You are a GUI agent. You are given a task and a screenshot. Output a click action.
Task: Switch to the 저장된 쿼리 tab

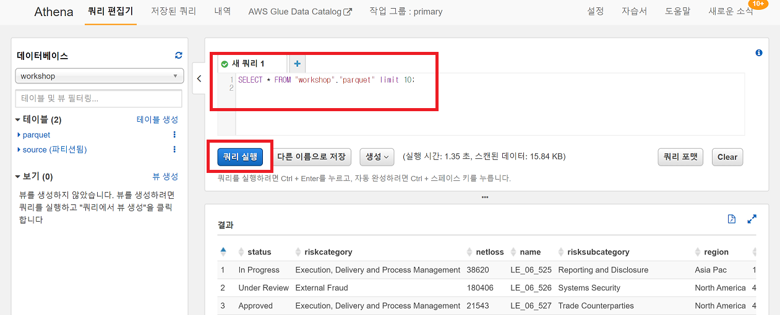point(173,12)
